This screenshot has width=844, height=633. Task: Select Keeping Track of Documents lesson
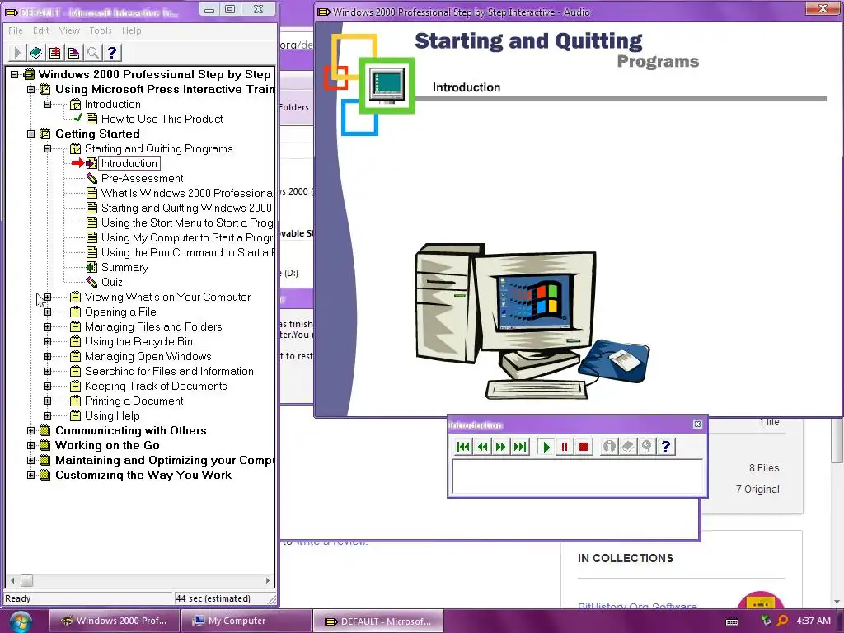(156, 386)
